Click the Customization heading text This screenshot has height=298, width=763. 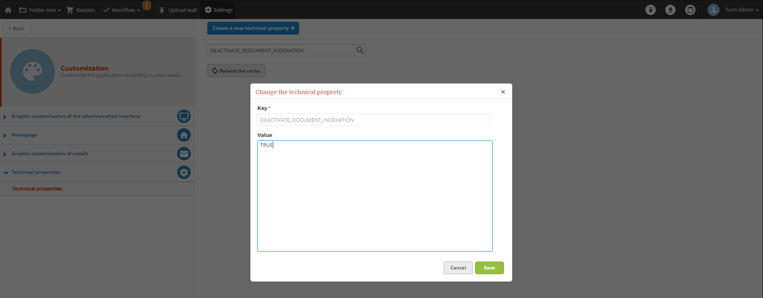click(x=85, y=68)
